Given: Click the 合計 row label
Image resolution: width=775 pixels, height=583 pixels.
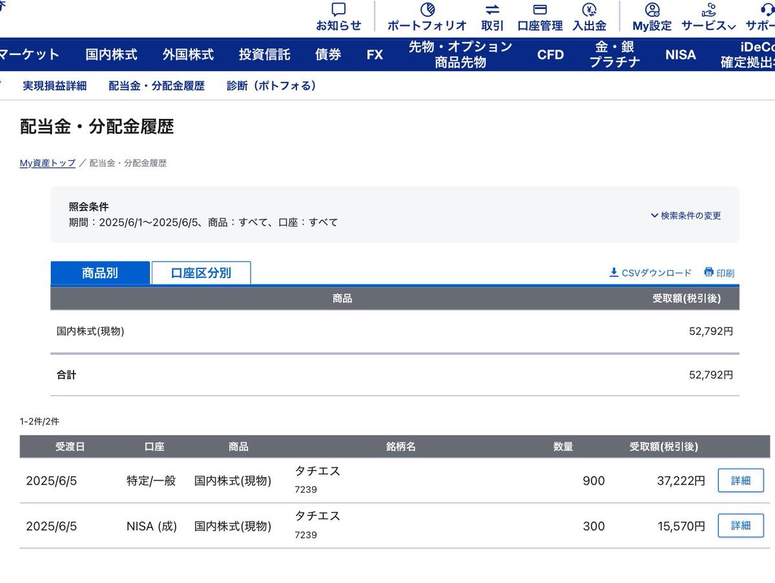Looking at the screenshot, I should point(67,375).
